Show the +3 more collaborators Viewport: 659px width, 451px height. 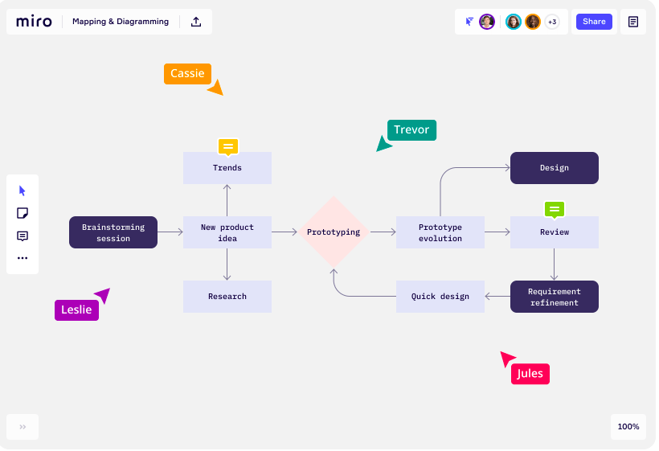pyautogui.click(x=554, y=22)
